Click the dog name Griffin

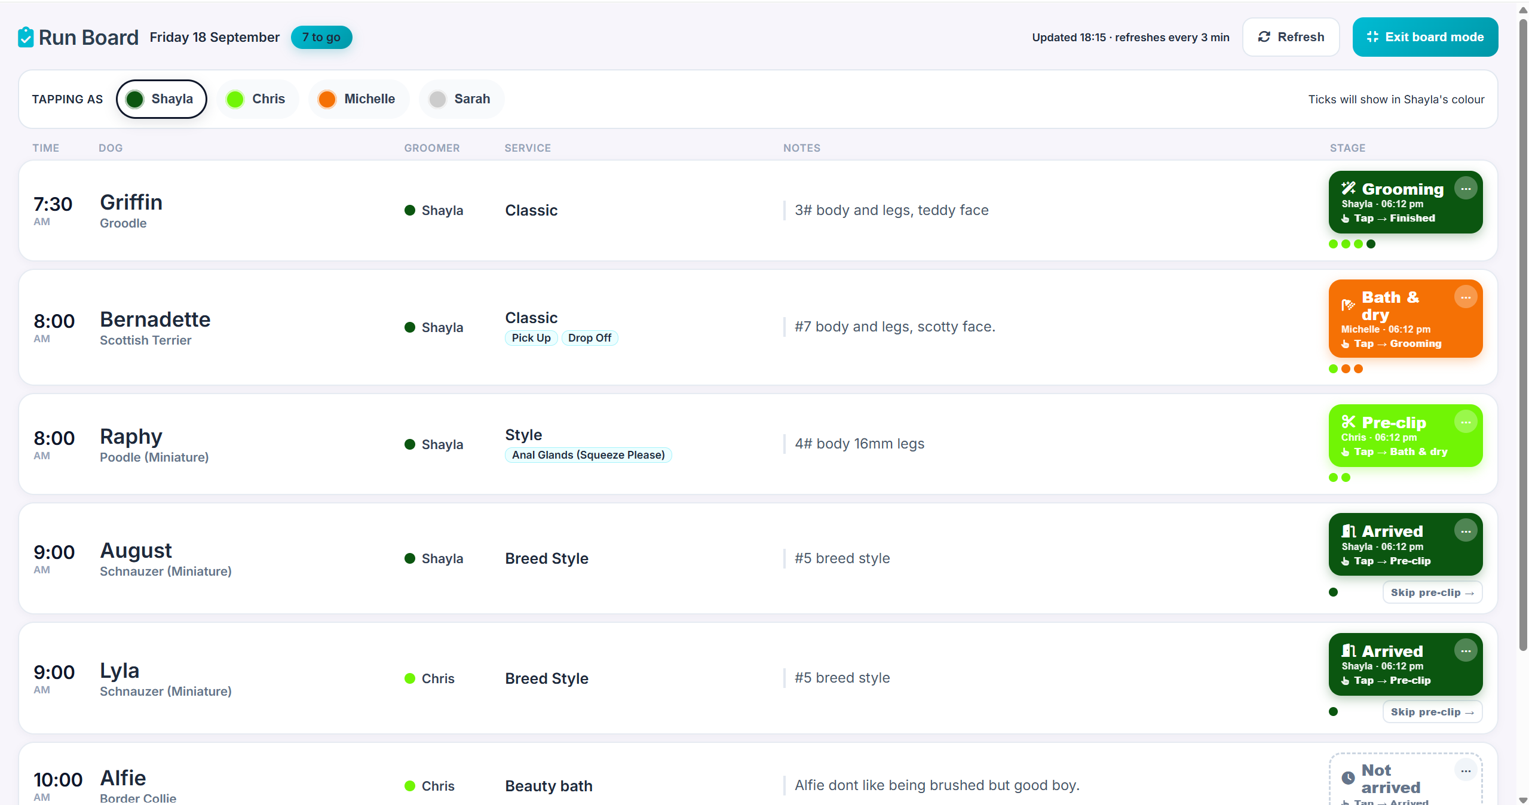[x=131, y=202]
